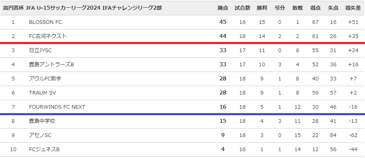The image size is (365, 158).
Task: Click the 試合数 column header
Action: point(242,8)
